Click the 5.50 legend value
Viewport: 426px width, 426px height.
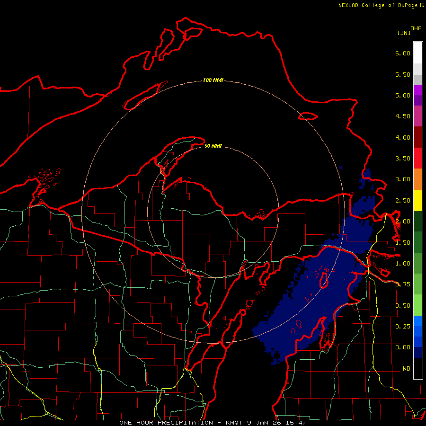403,74
